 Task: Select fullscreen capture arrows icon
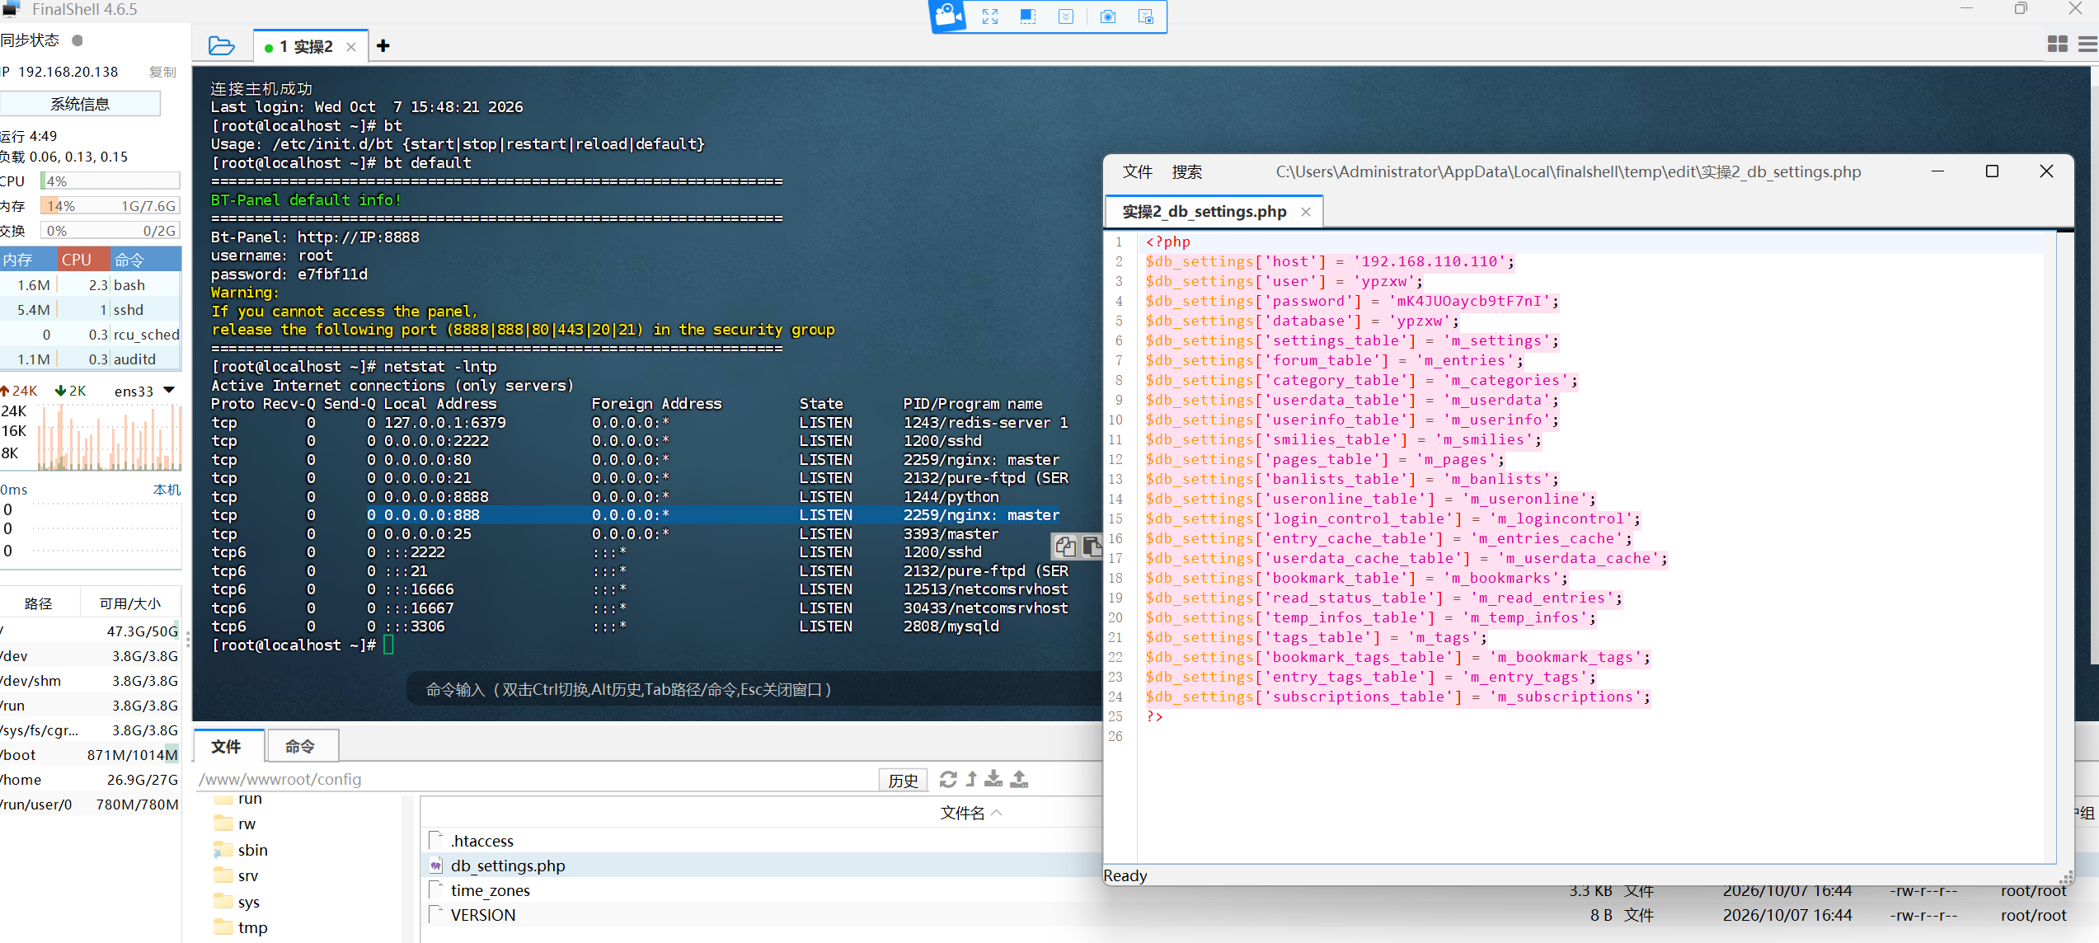pyautogui.click(x=990, y=16)
